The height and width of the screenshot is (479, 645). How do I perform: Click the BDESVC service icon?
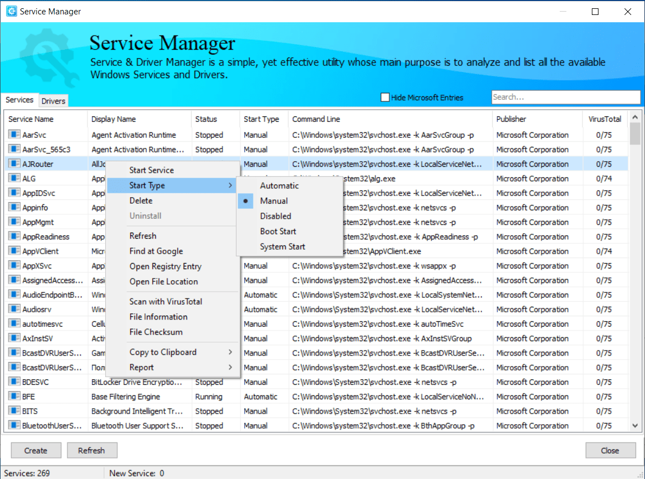[x=14, y=382]
